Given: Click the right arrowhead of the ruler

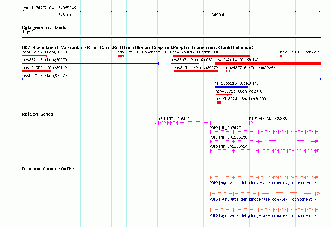Looking at the screenshot, I should click(x=319, y=12).
